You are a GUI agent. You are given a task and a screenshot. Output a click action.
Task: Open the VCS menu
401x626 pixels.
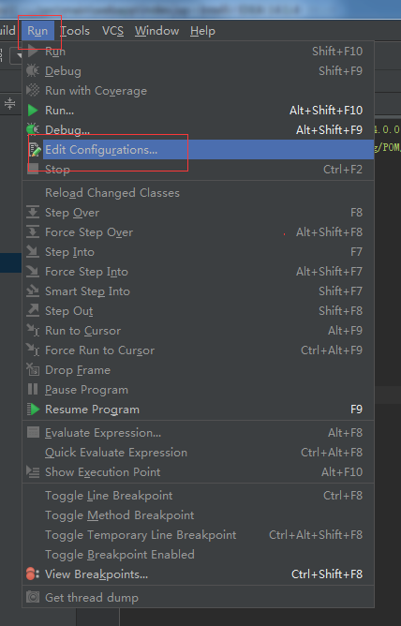point(113,31)
